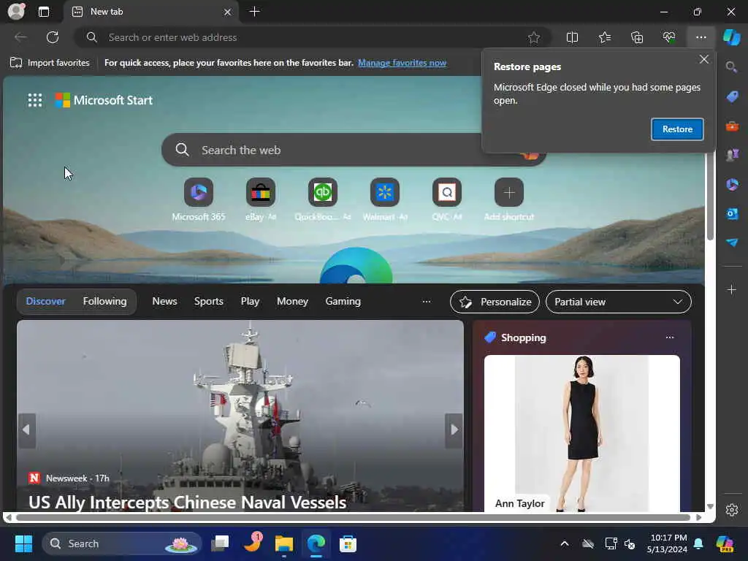The width and height of the screenshot is (748, 561).
Task: Click the Microsoft Start logo
Action: [x=104, y=100]
